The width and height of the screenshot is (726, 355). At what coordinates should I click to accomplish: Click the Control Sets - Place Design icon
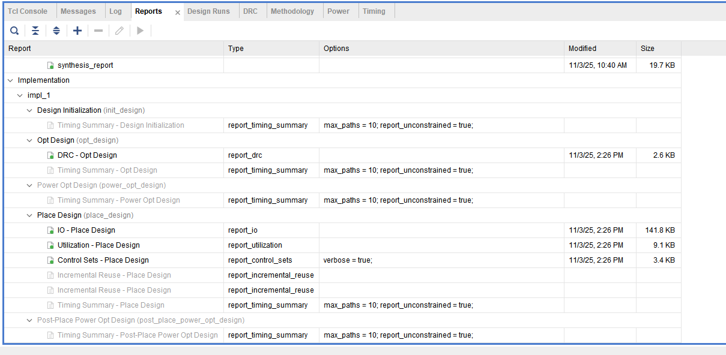click(51, 260)
